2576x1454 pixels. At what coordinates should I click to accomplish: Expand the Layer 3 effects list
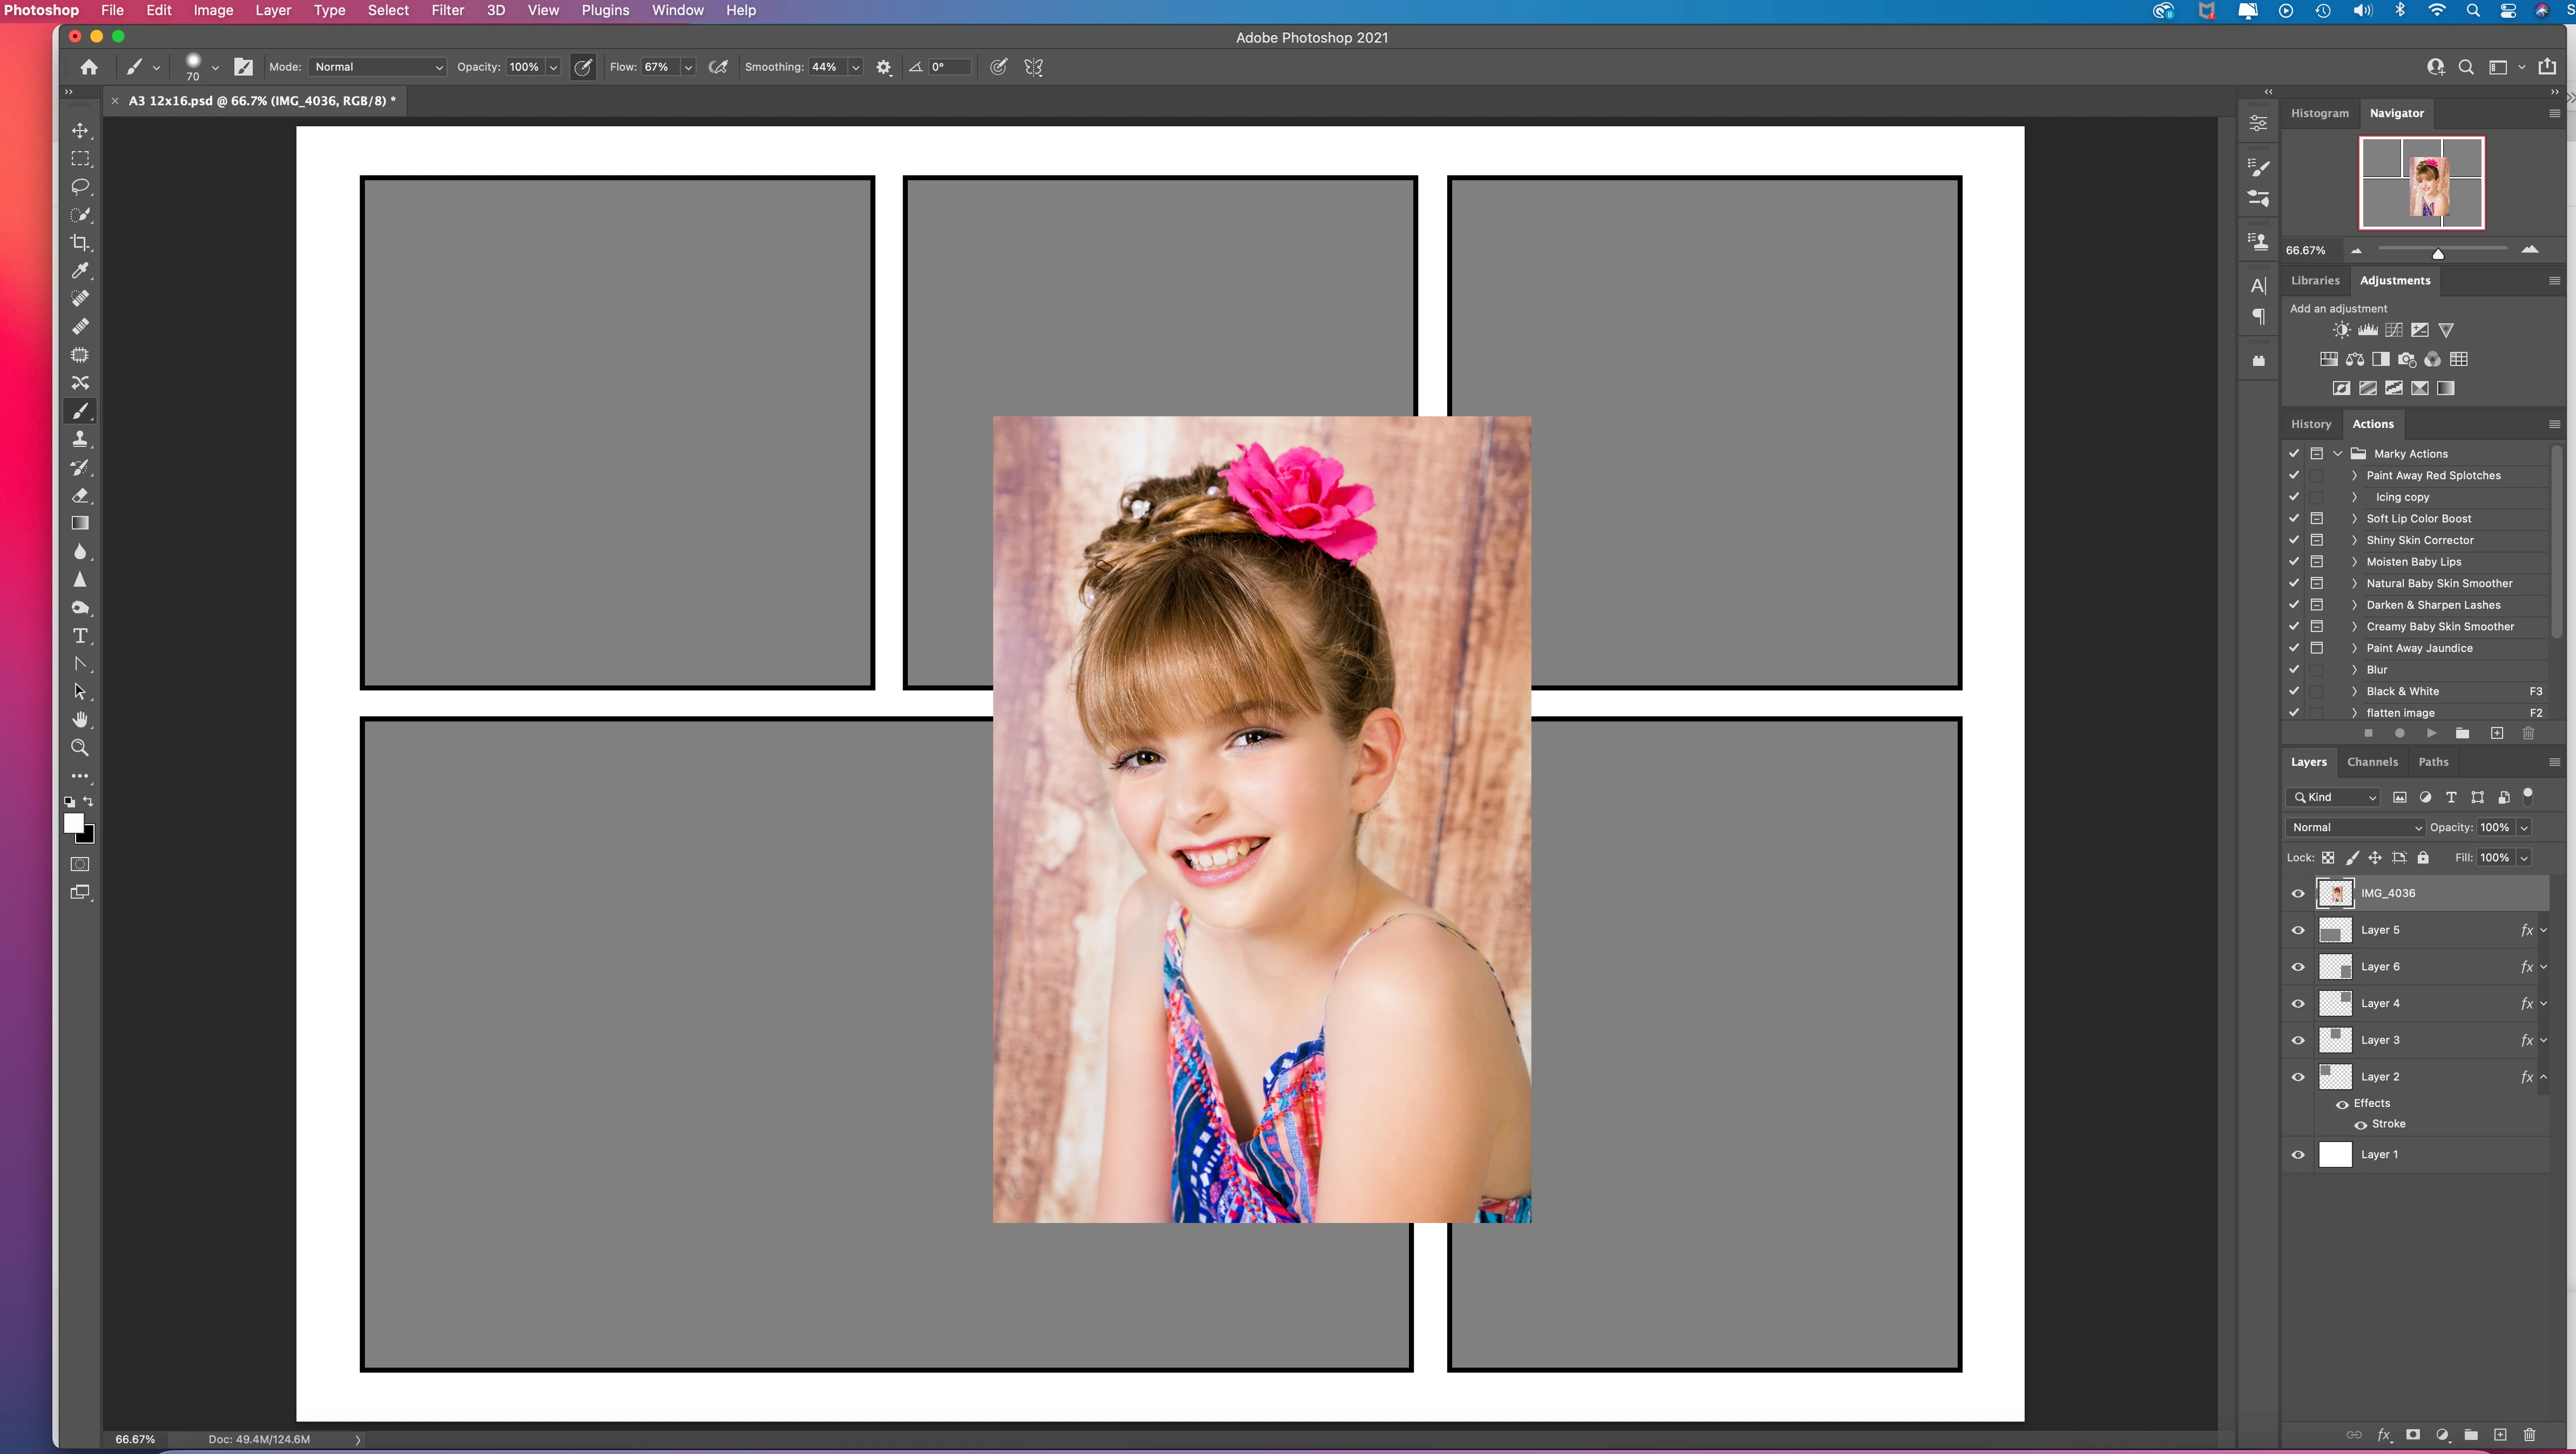tap(2543, 1040)
